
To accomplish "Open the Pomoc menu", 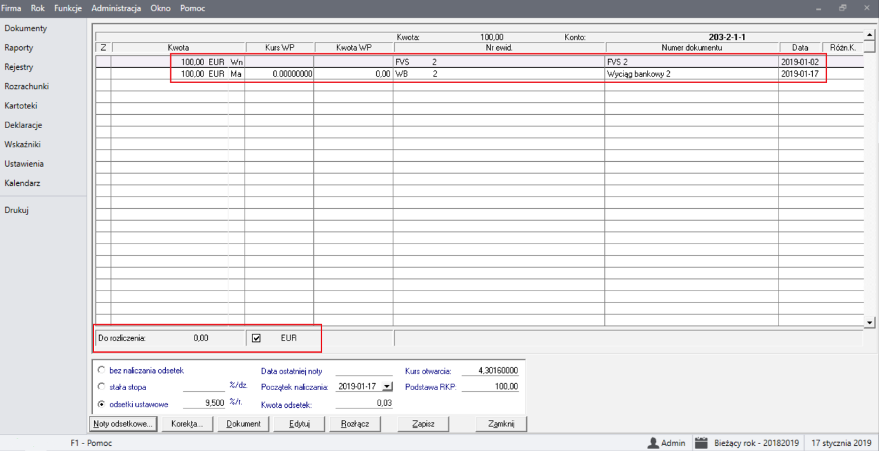I will [193, 8].
